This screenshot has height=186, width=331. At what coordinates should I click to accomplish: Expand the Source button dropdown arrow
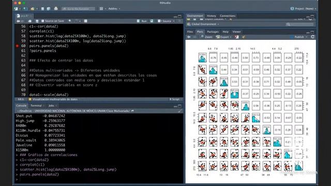pyautogui.click(x=174, y=21)
